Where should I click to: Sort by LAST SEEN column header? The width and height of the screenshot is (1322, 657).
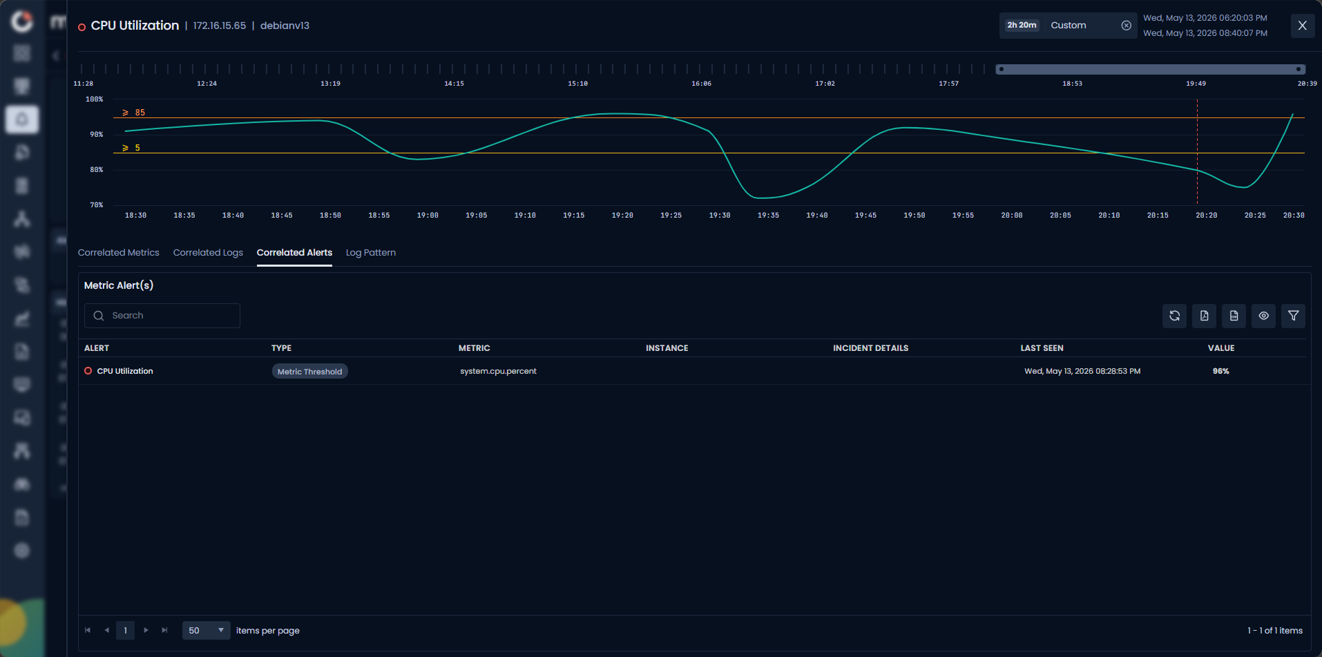point(1042,348)
